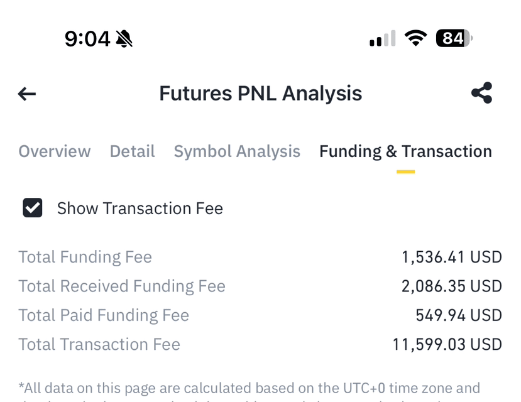Tap the muted bell status icon
Viewport: 521px width, 402px height.
tap(124, 39)
